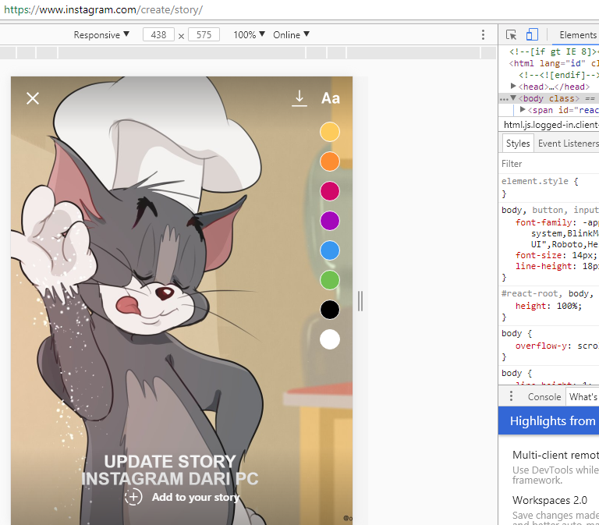Click the viewport height field 575
The image size is (599, 525).
pyautogui.click(x=204, y=35)
